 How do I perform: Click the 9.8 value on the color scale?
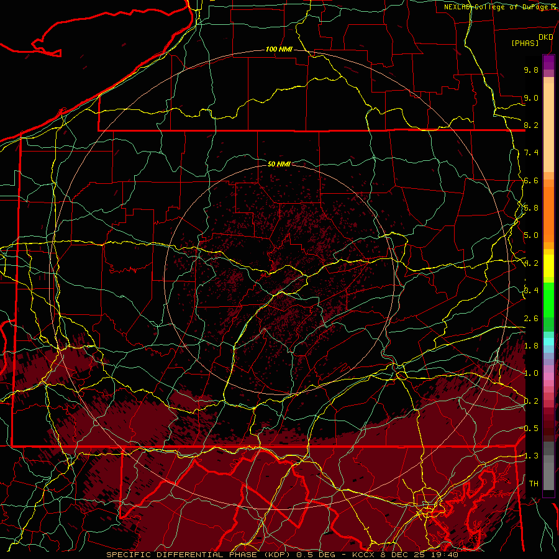coord(531,70)
